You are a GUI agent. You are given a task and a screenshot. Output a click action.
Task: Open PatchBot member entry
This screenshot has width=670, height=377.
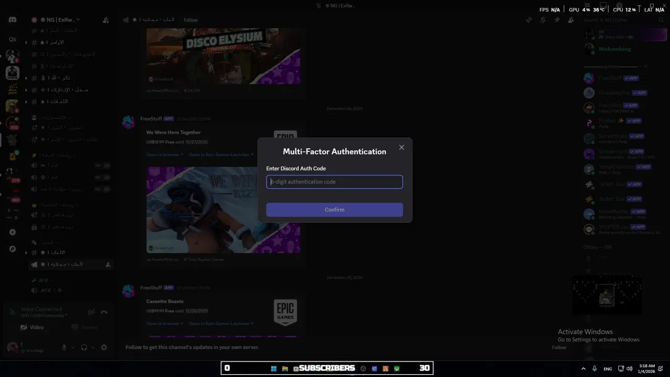(623, 107)
